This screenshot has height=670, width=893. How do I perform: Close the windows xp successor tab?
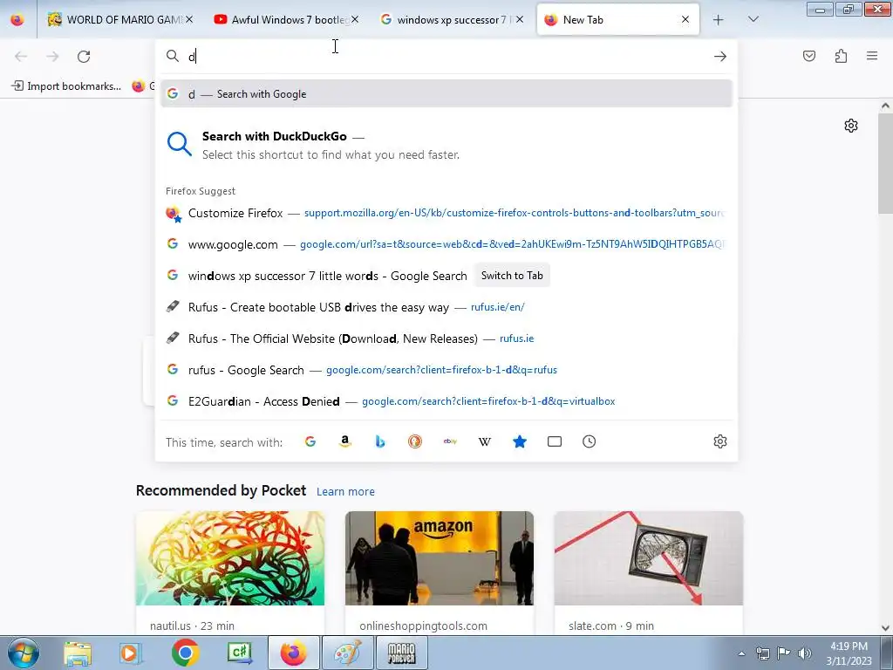(x=520, y=19)
